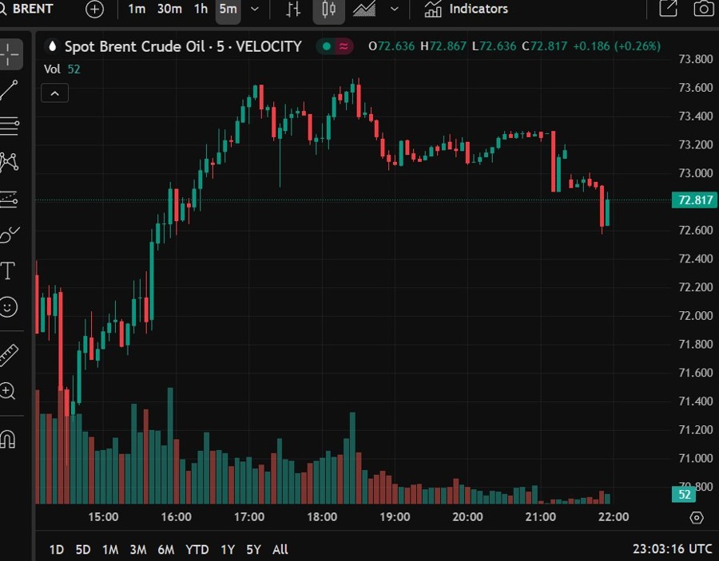The width and height of the screenshot is (719, 561).
Task: Open the chart style dropdown arrow
Action: pyautogui.click(x=395, y=9)
